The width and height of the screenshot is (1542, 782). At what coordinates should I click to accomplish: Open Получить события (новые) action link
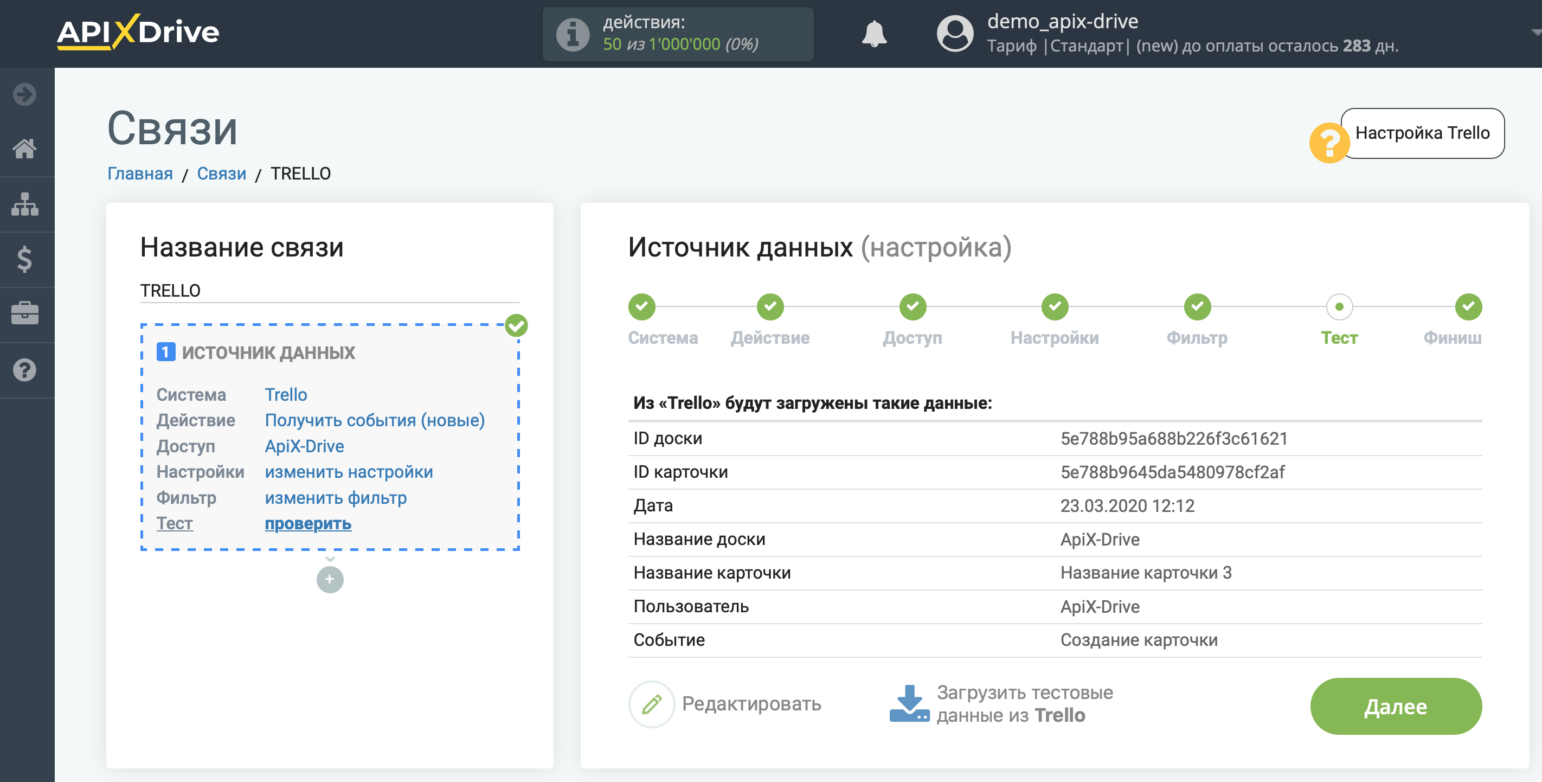coord(375,420)
